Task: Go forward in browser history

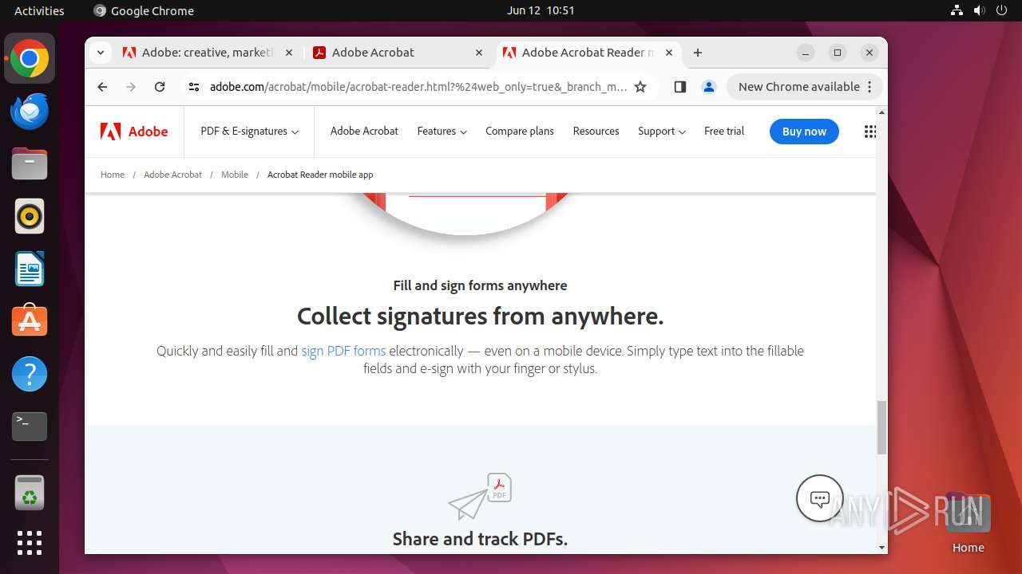Action: click(x=131, y=87)
